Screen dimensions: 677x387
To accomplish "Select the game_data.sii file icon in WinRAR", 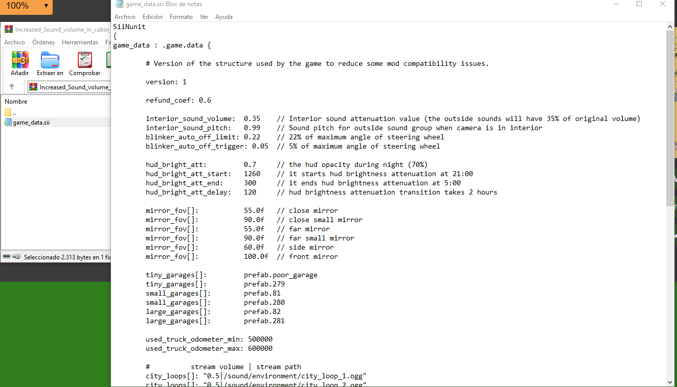I will (8, 123).
